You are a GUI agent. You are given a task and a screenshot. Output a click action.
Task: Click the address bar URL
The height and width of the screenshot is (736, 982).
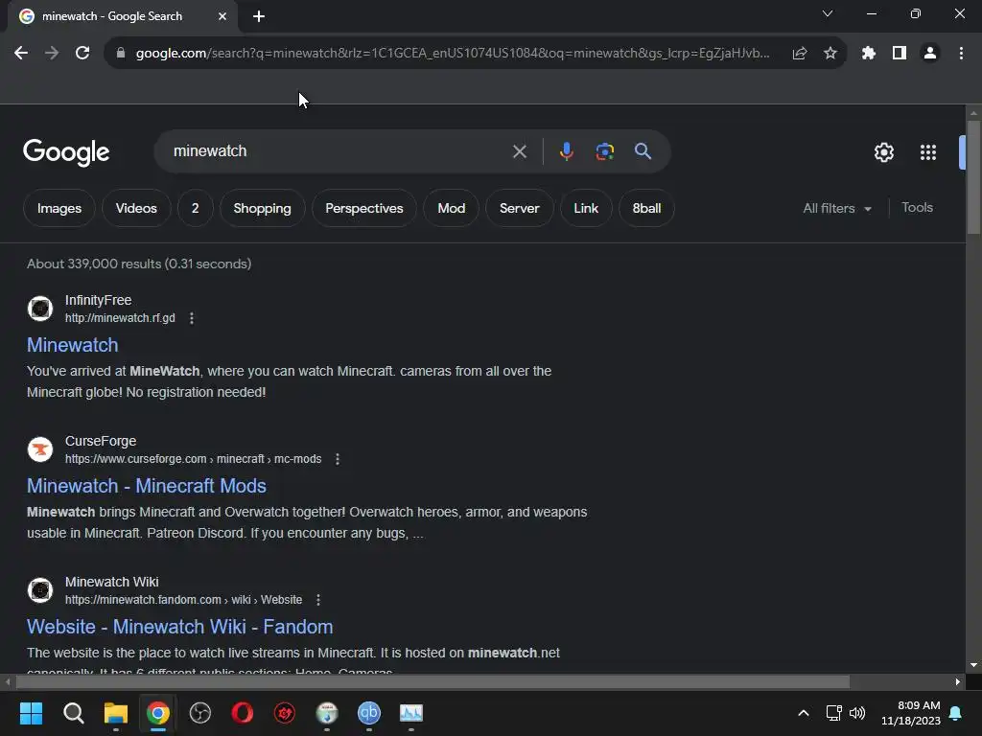tap(453, 54)
